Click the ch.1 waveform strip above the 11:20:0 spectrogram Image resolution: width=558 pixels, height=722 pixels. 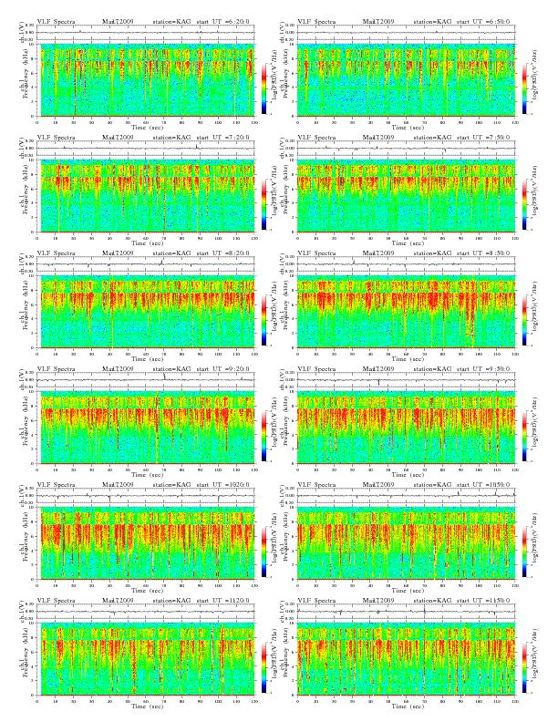click(146, 612)
